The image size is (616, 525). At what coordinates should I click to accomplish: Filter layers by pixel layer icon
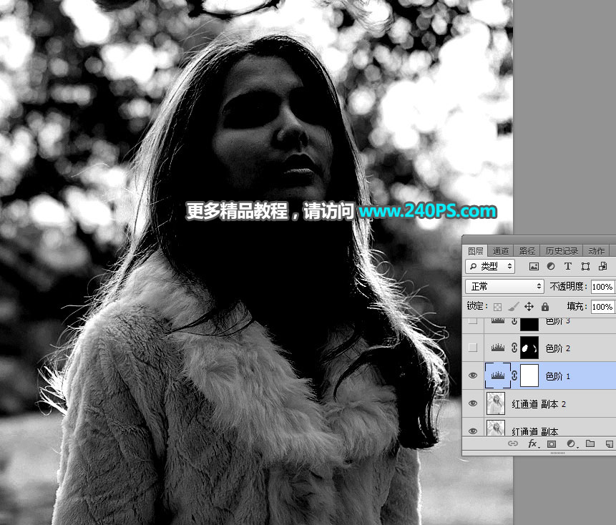coord(534,266)
